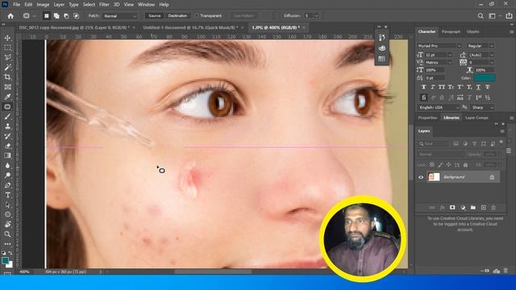Open the Image menu
Viewport: 516px width, 290px height.
43,5
